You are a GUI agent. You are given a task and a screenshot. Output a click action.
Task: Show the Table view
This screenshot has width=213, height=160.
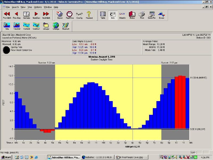[x=103, y=15]
